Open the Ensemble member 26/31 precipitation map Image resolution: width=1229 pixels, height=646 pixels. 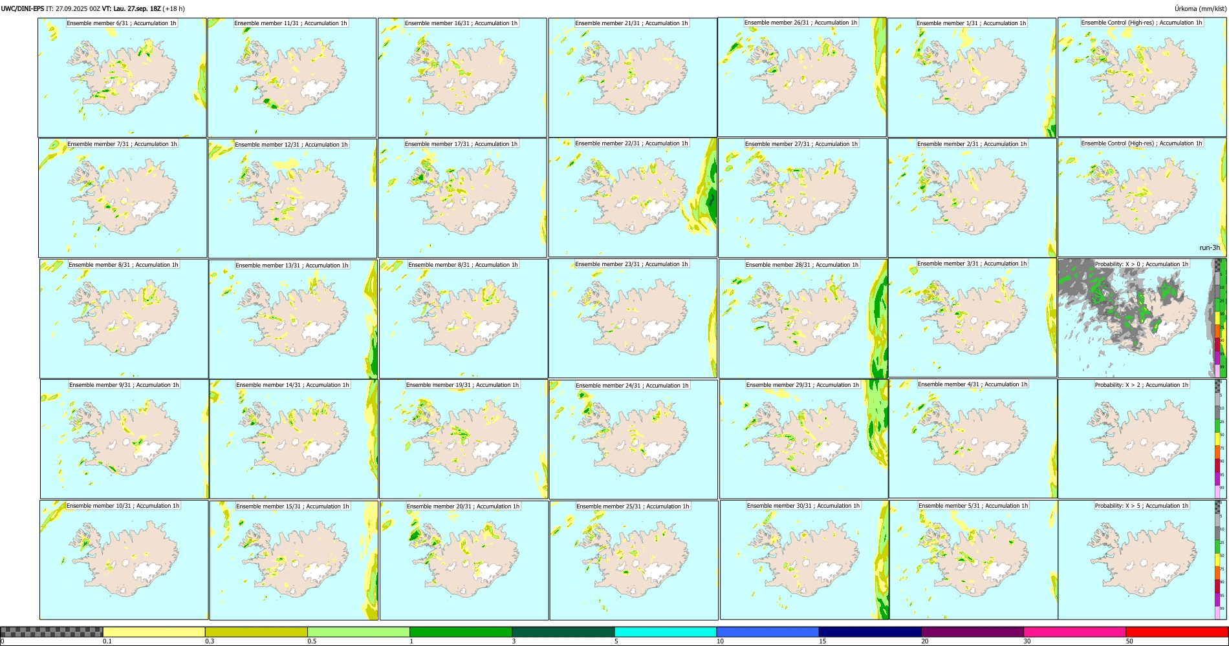[802, 77]
